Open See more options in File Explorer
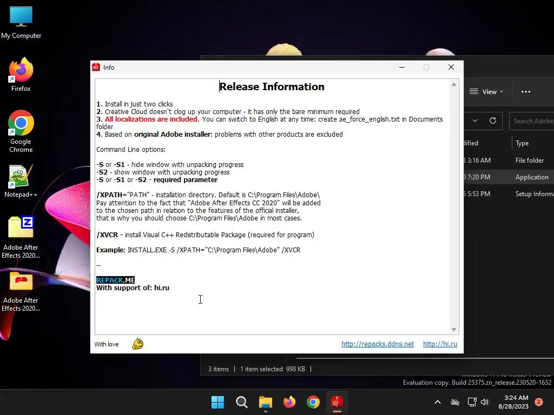554x415 pixels. (x=526, y=92)
